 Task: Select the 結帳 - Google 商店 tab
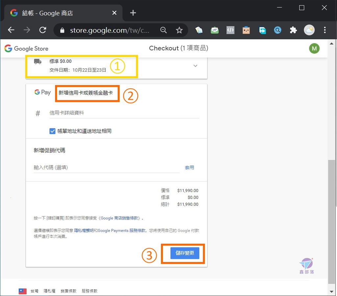click(x=63, y=13)
